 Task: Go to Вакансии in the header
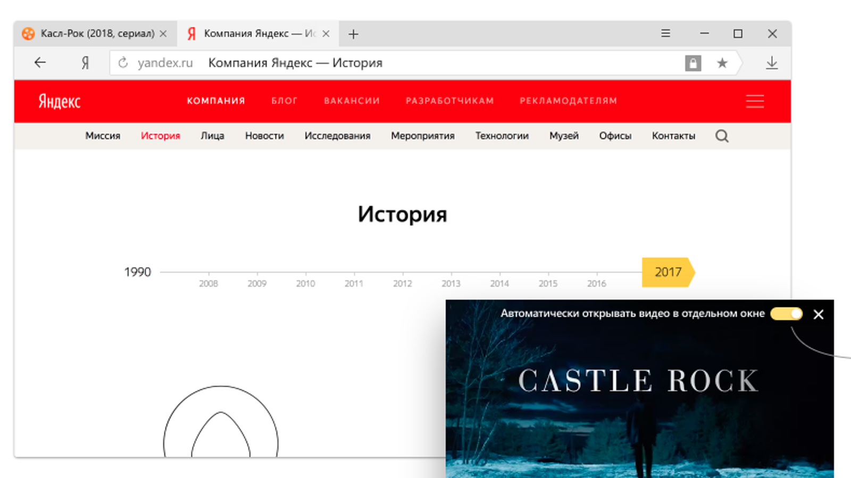pos(352,101)
